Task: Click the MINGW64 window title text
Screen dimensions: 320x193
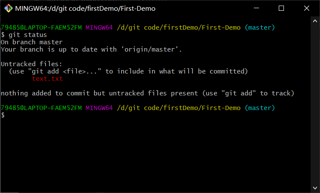Action: (85, 9)
